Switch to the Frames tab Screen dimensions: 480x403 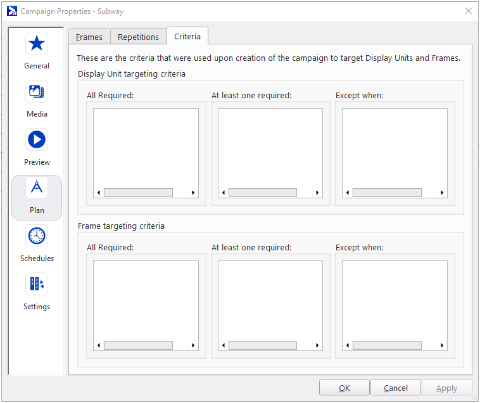point(89,37)
